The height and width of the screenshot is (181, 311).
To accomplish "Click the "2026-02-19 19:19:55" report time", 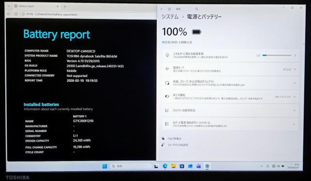I will 82,81.
